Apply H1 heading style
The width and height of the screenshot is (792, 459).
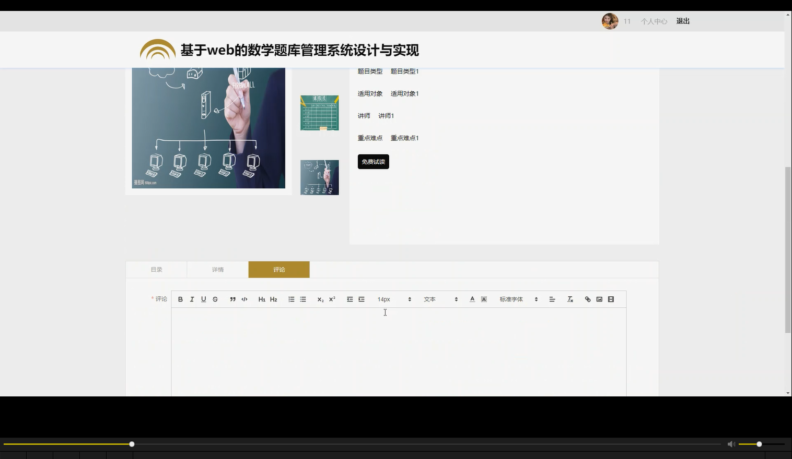262,299
